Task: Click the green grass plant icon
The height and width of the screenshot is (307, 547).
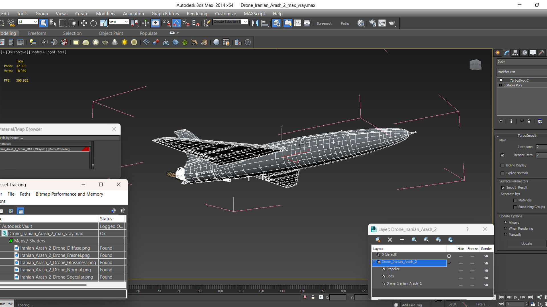Action: (x=185, y=42)
